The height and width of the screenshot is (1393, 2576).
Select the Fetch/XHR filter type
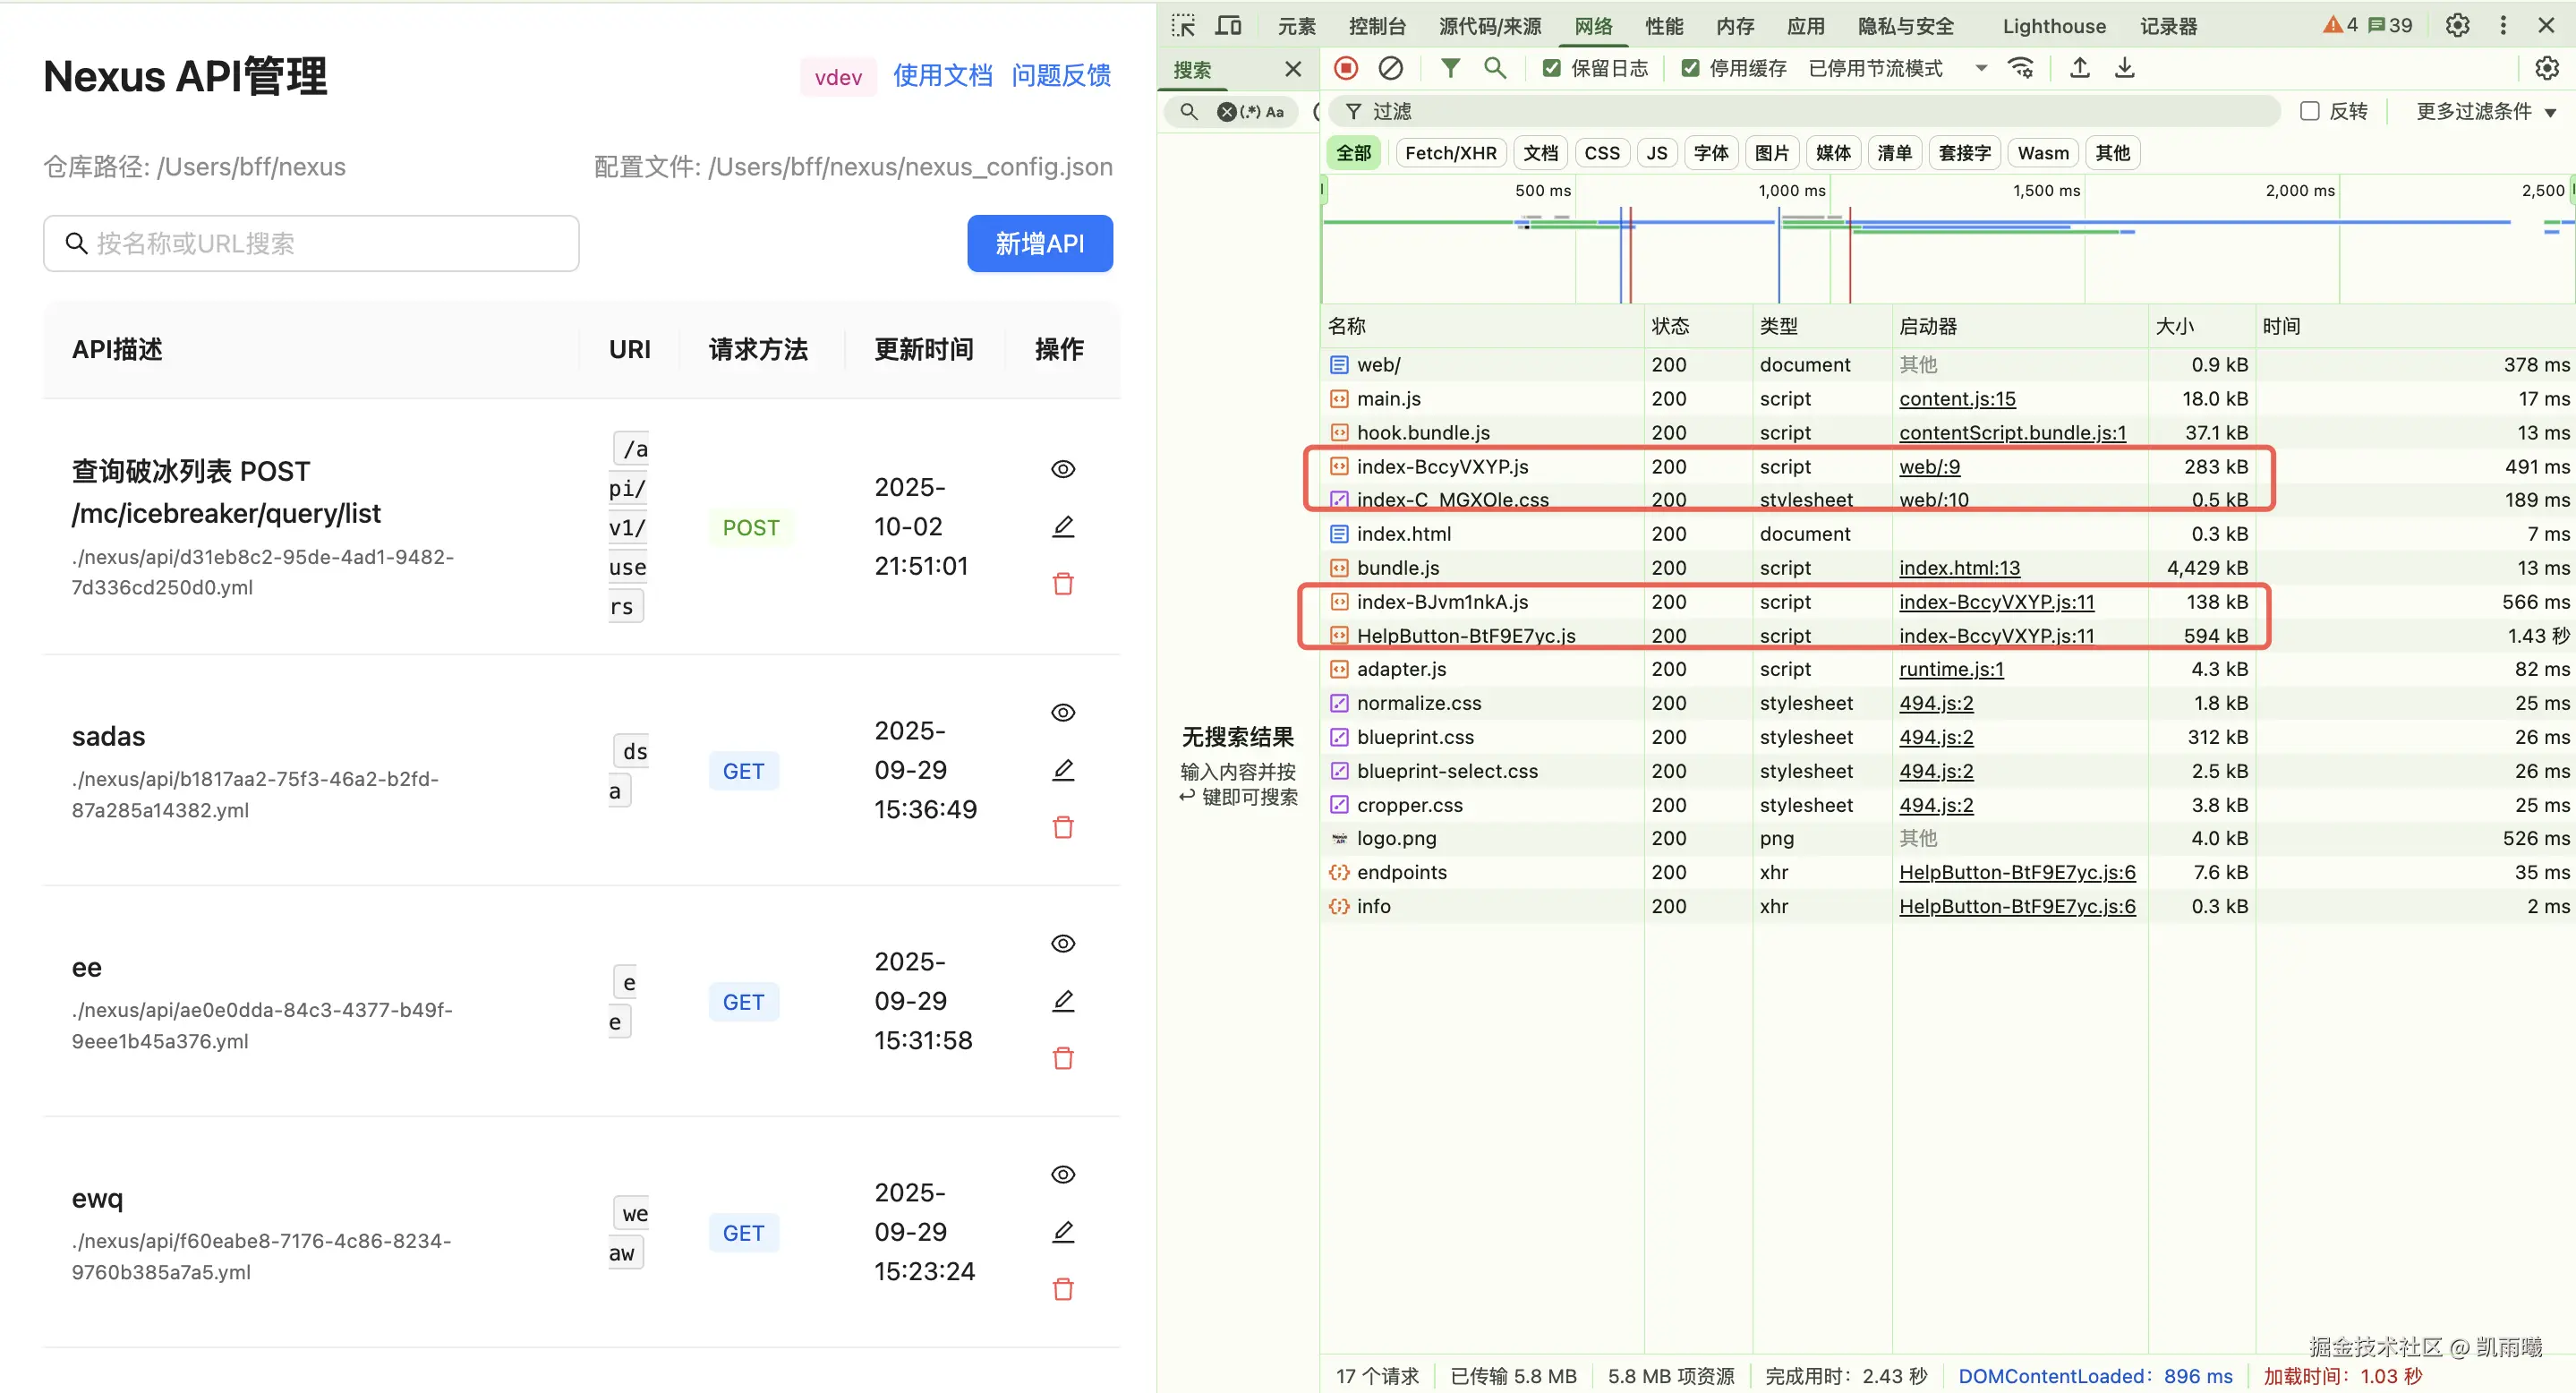point(1450,153)
